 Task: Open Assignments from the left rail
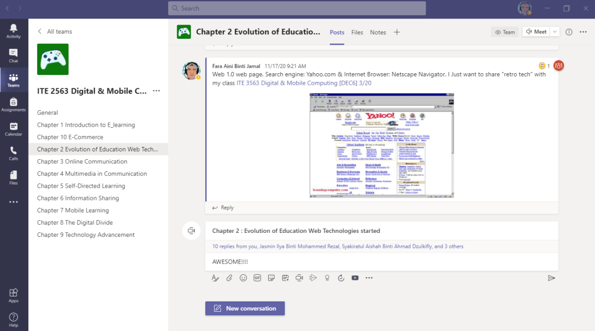[x=13, y=104]
